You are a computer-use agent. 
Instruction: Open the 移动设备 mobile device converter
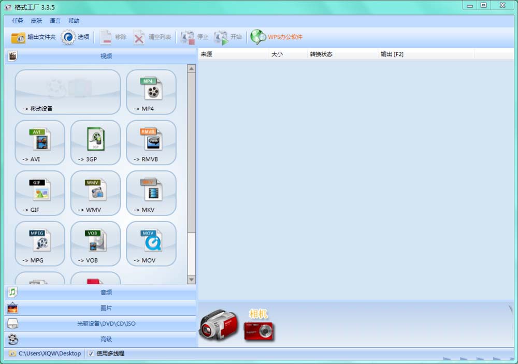click(x=67, y=92)
